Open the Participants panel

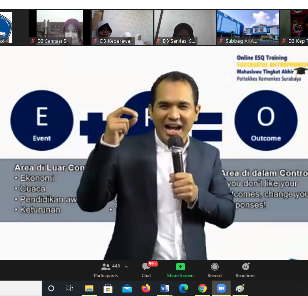click(106, 270)
